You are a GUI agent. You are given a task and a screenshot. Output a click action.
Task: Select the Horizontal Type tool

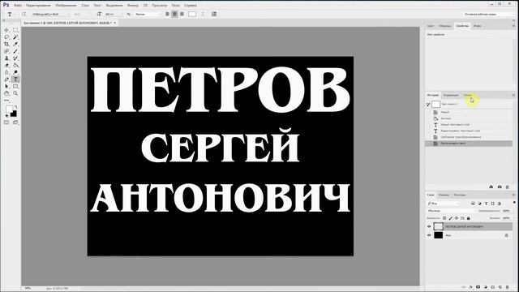(x=15, y=79)
